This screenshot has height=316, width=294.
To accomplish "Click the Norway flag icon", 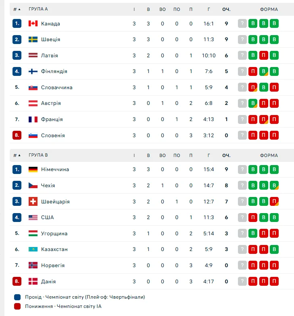I will click(33, 266).
